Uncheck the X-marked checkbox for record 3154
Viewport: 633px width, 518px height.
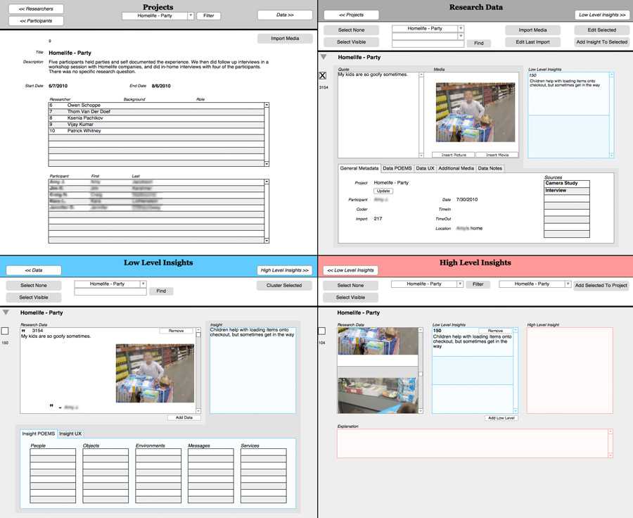322,76
